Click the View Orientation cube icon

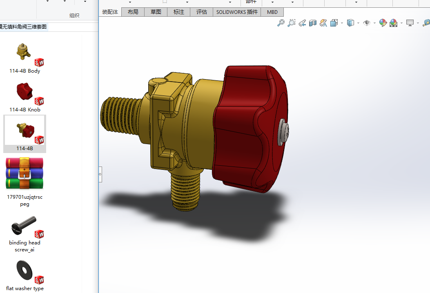334,23
